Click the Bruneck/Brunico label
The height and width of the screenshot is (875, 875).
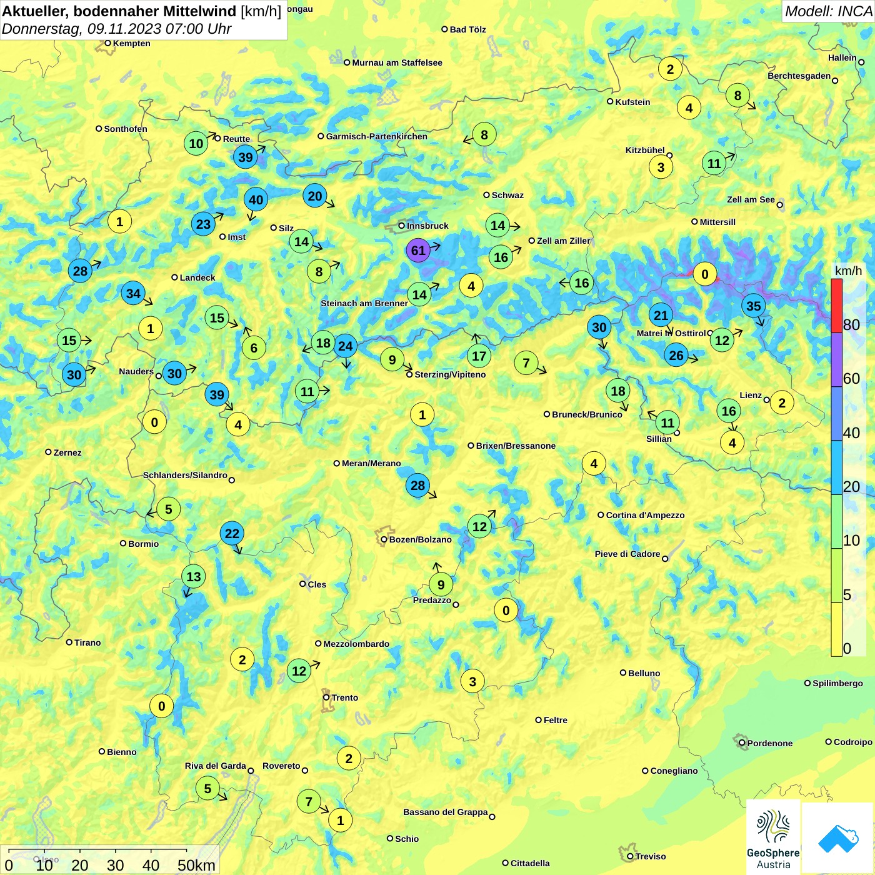(x=587, y=414)
